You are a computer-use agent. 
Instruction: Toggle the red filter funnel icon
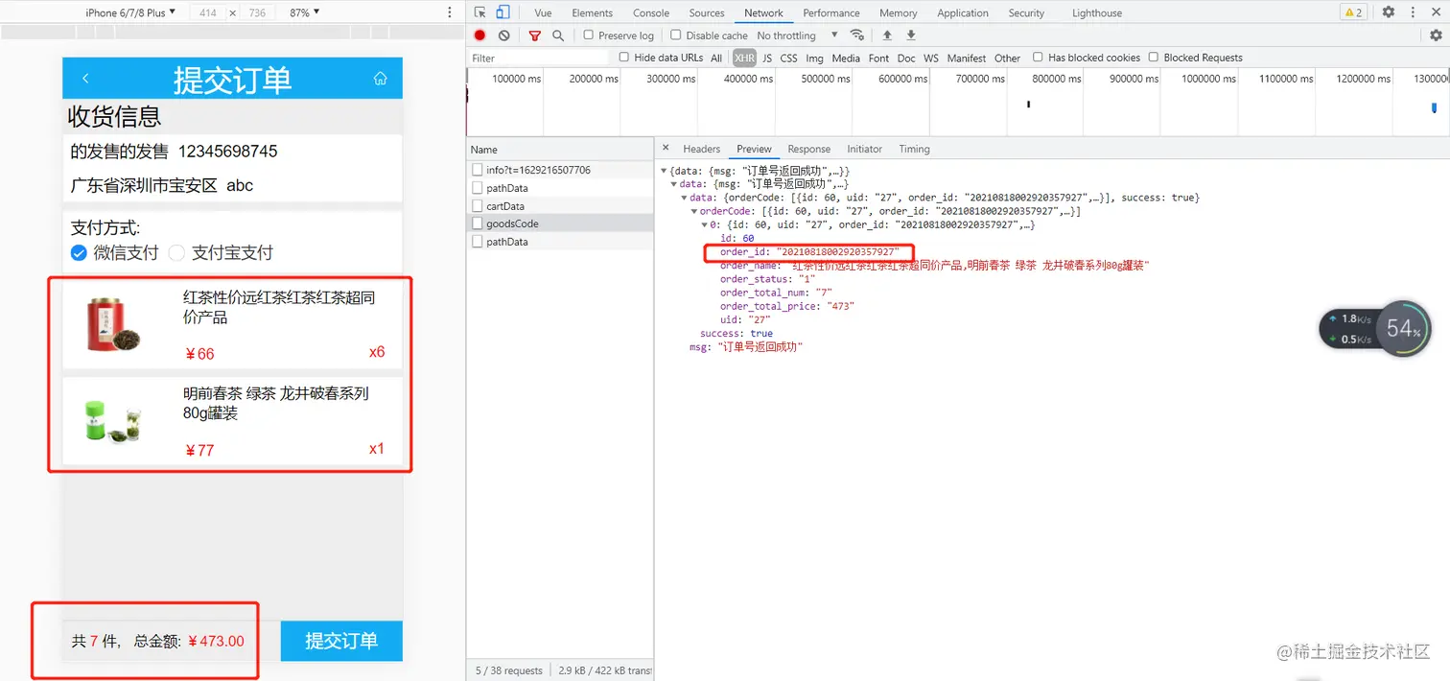point(535,35)
